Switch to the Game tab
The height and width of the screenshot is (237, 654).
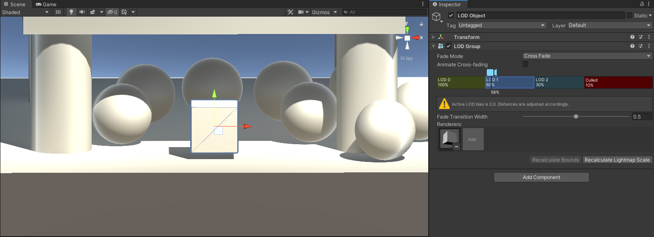tap(46, 4)
